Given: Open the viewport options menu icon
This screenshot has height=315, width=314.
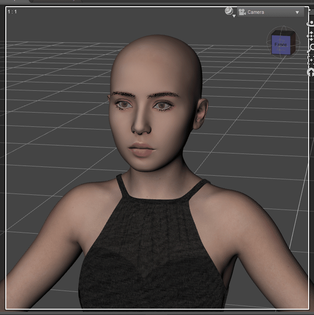Looking at the screenshot, I should pos(312,11).
